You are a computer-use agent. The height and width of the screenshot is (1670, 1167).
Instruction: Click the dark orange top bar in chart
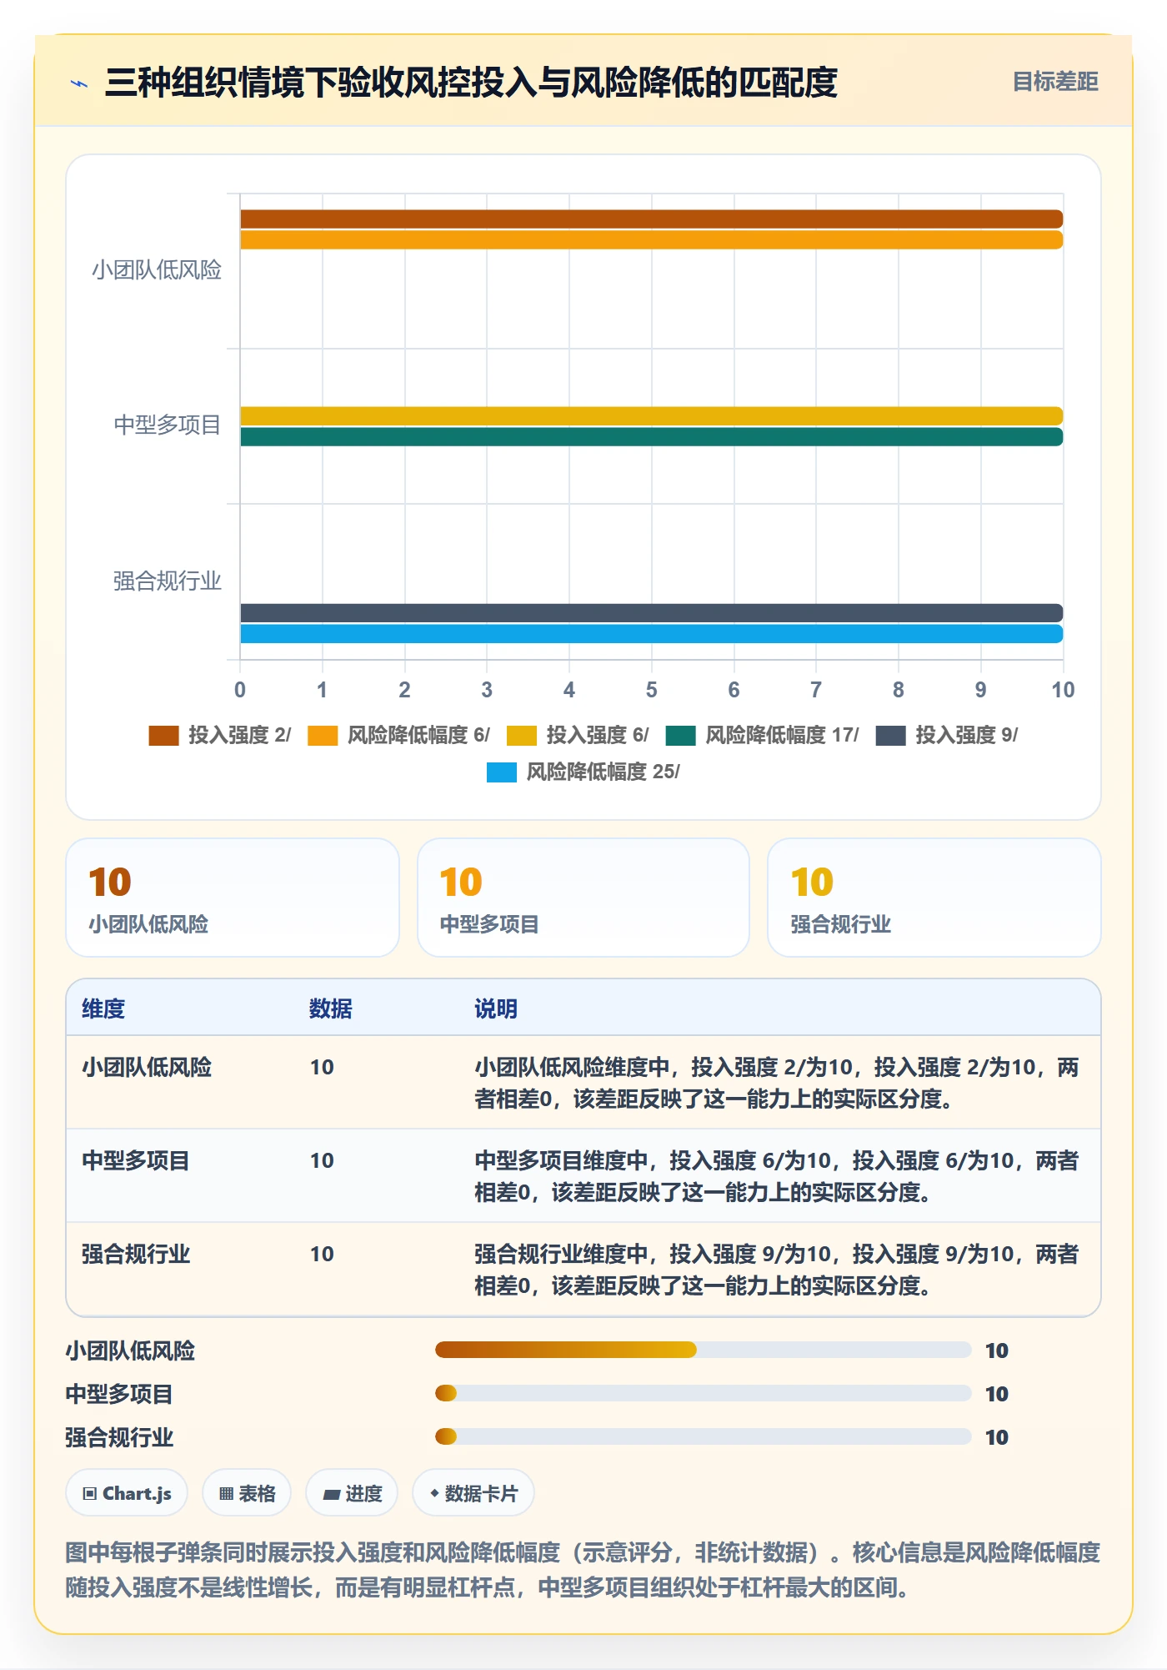(651, 219)
